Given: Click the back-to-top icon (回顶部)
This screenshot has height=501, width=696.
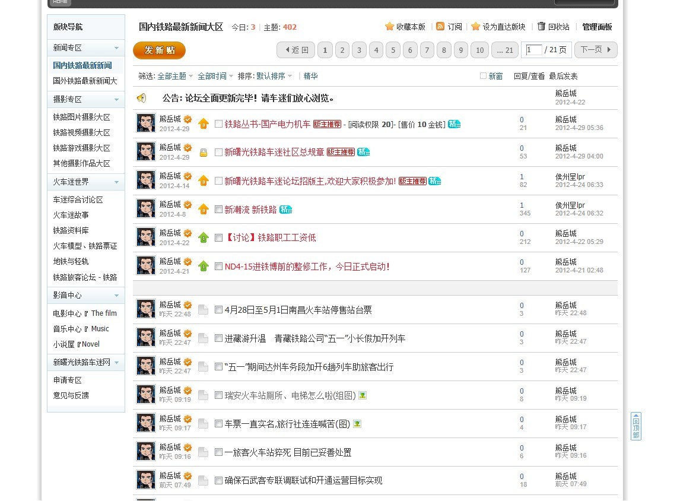Looking at the screenshot, I should [x=635, y=426].
